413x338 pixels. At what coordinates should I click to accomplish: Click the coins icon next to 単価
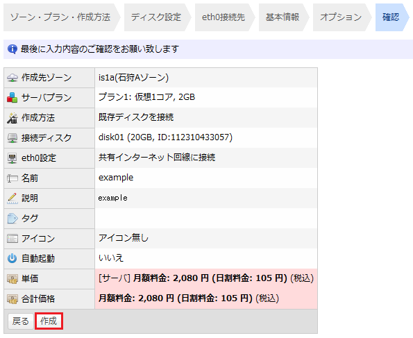point(12,279)
